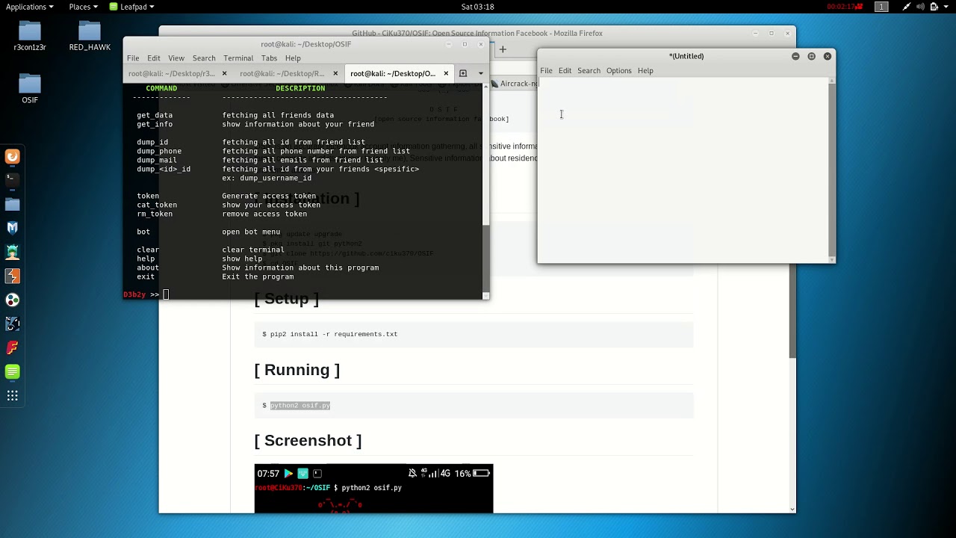The width and height of the screenshot is (956, 538).
Task: Launch Metasploit from the dock
Action: (x=12, y=228)
